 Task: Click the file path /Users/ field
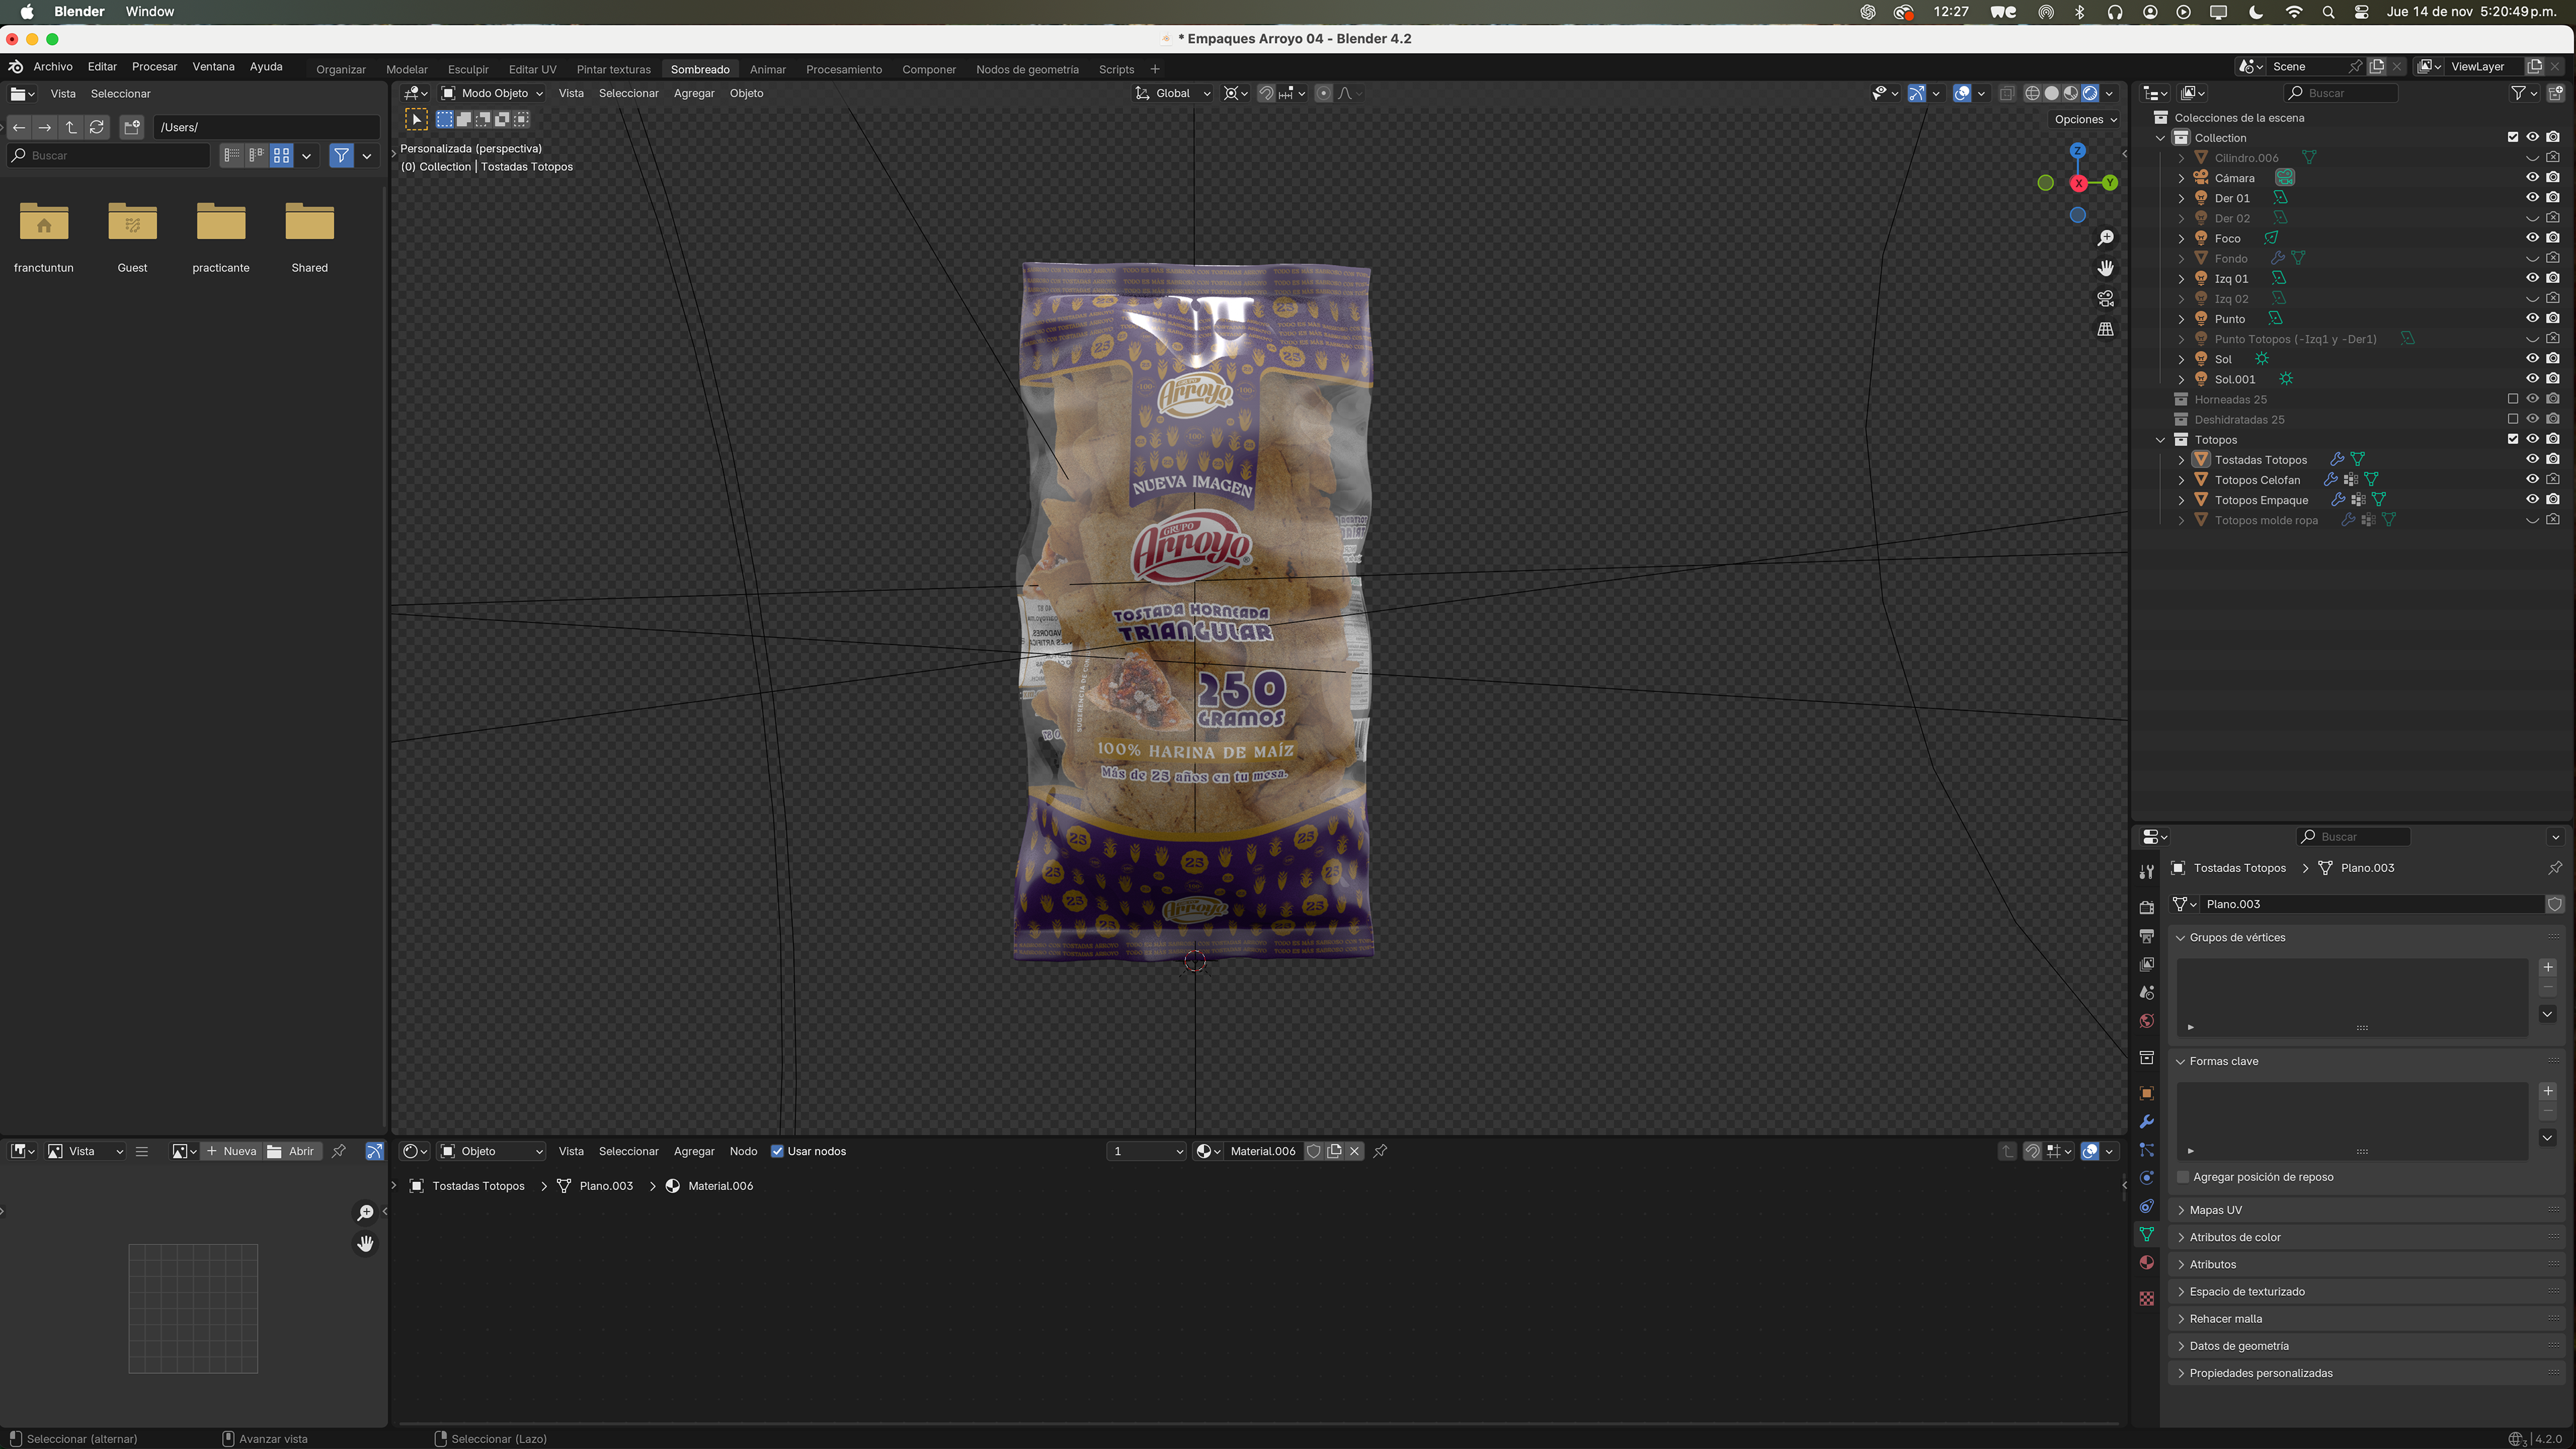click(266, 127)
